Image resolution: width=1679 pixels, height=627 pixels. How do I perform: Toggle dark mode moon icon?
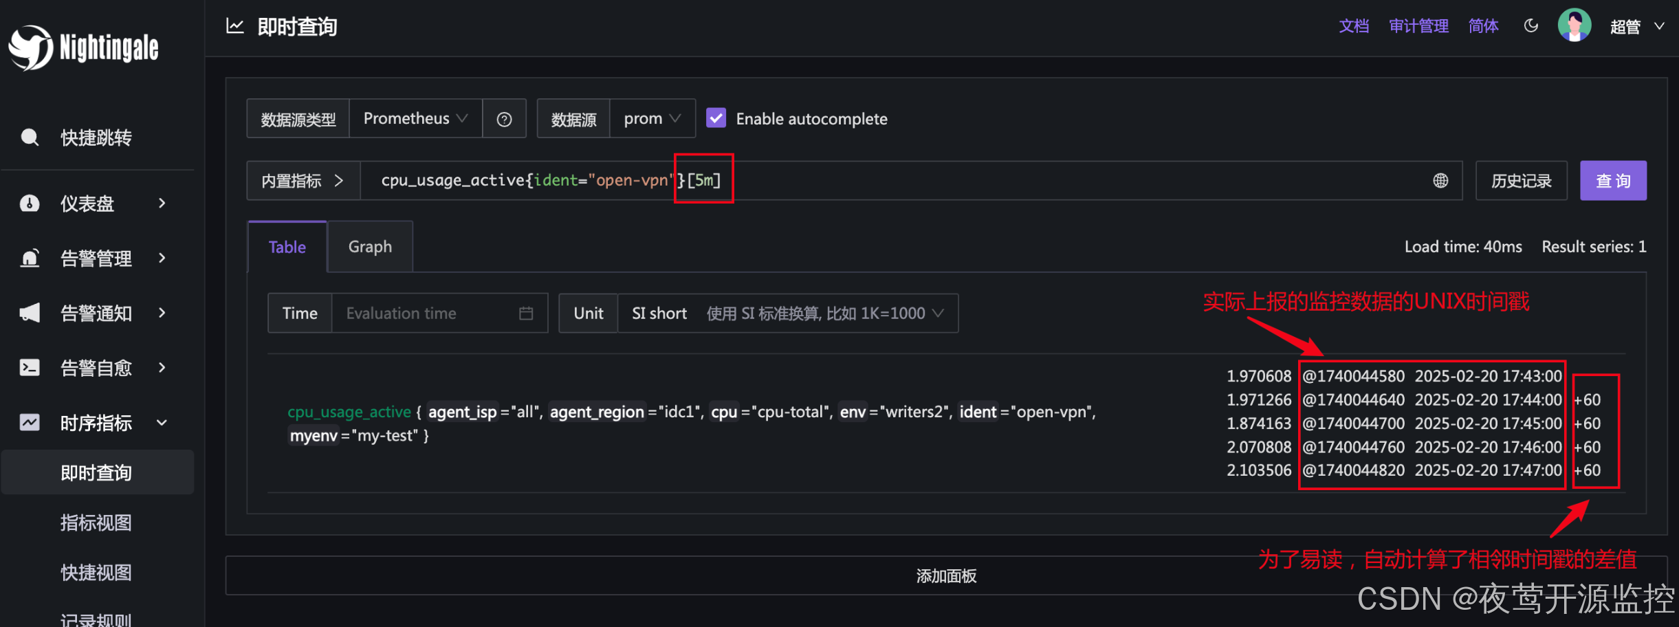[1531, 26]
